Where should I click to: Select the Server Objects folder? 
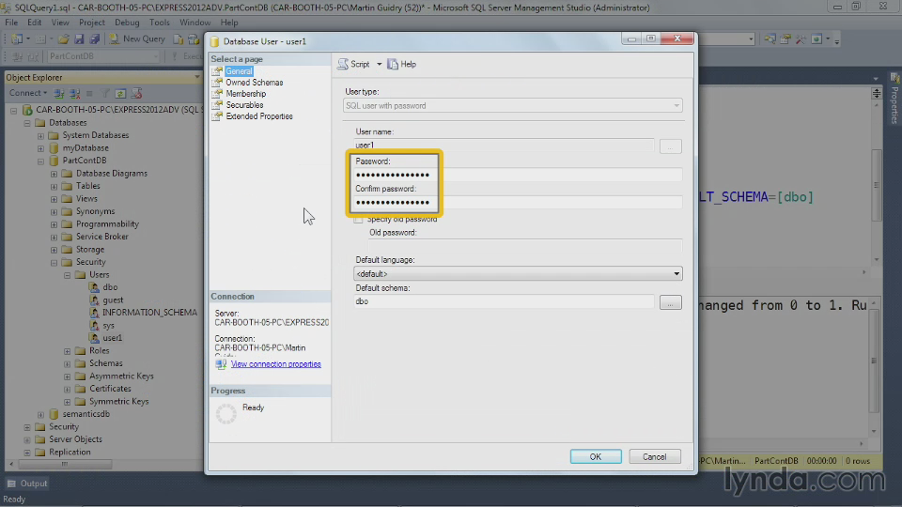[x=75, y=439]
